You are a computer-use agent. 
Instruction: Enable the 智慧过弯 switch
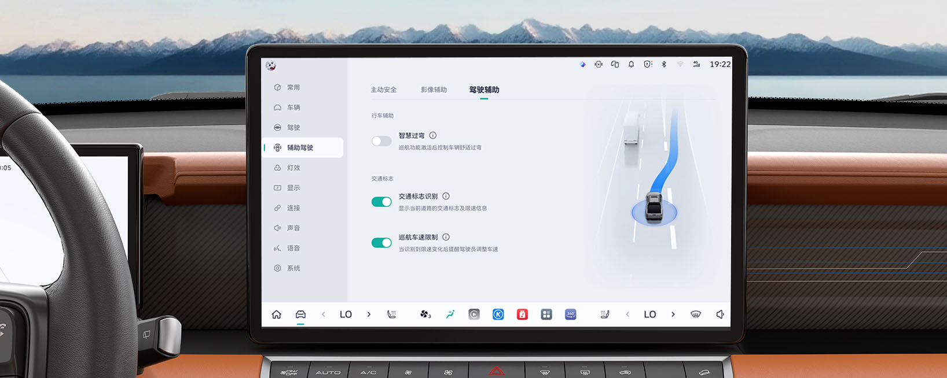(x=381, y=141)
